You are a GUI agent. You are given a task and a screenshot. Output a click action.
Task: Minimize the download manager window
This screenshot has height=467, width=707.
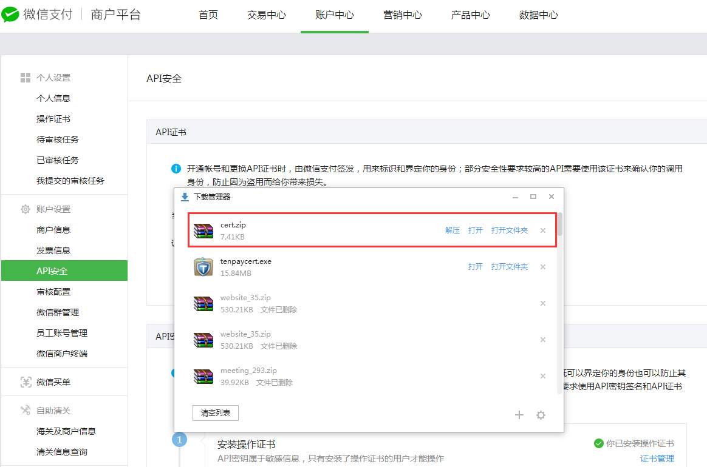pos(516,197)
